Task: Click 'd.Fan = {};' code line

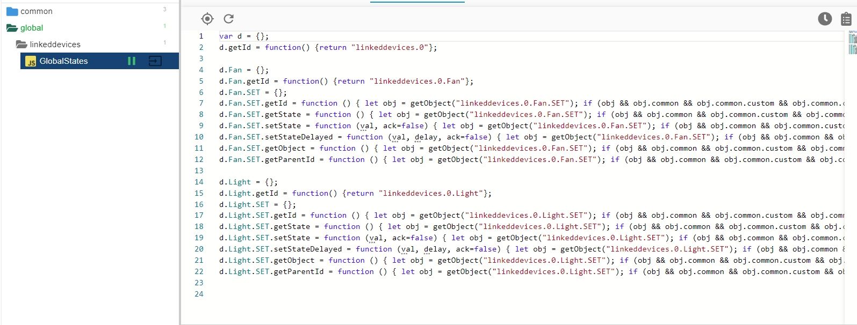Action: point(244,70)
